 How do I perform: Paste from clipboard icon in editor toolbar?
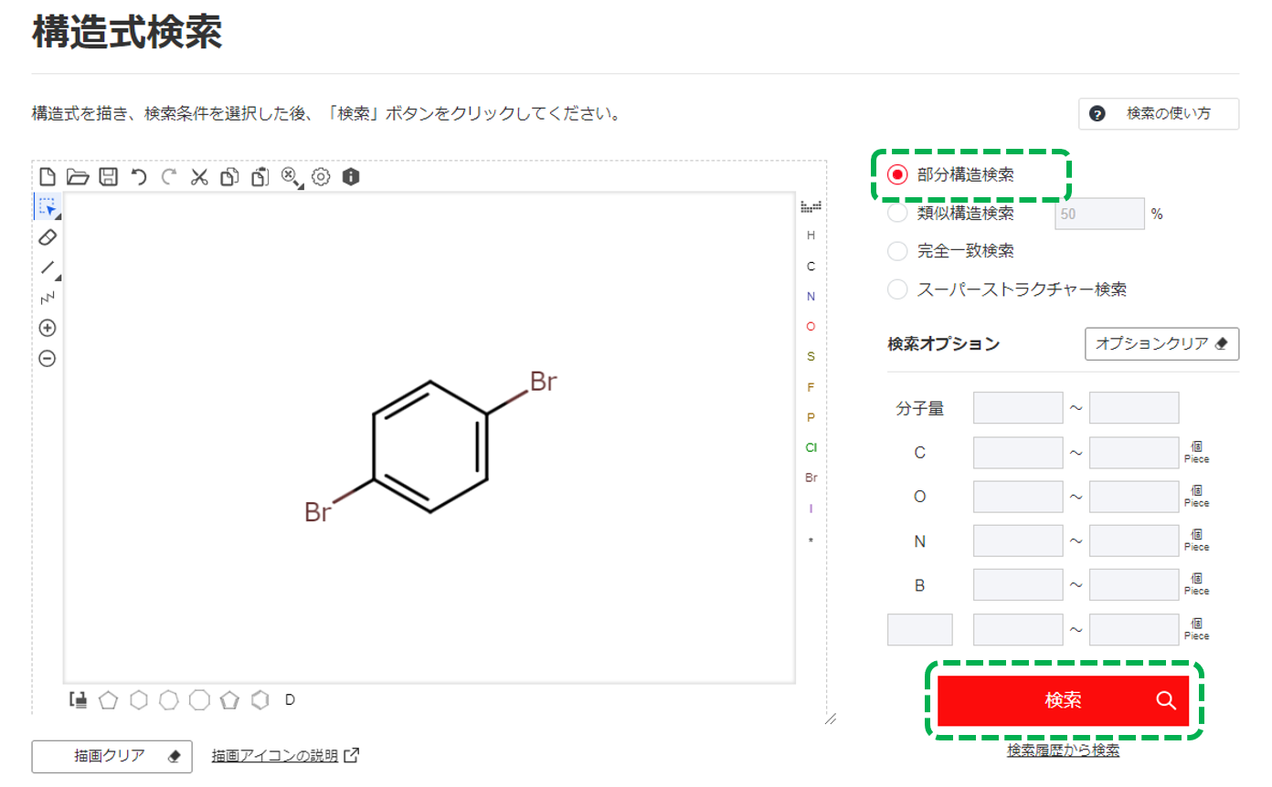click(260, 177)
